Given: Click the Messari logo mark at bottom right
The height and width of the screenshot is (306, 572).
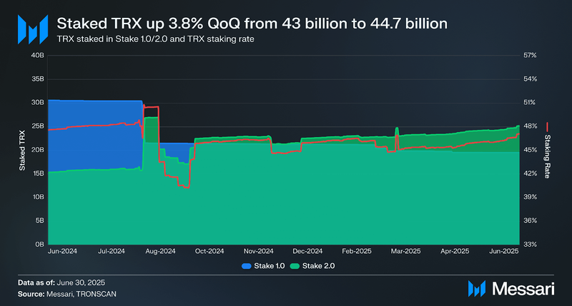Looking at the screenshot, I should point(477,289).
